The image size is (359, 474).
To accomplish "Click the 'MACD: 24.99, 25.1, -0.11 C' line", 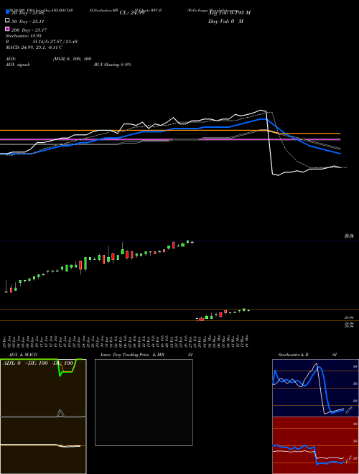I will (34, 47).
